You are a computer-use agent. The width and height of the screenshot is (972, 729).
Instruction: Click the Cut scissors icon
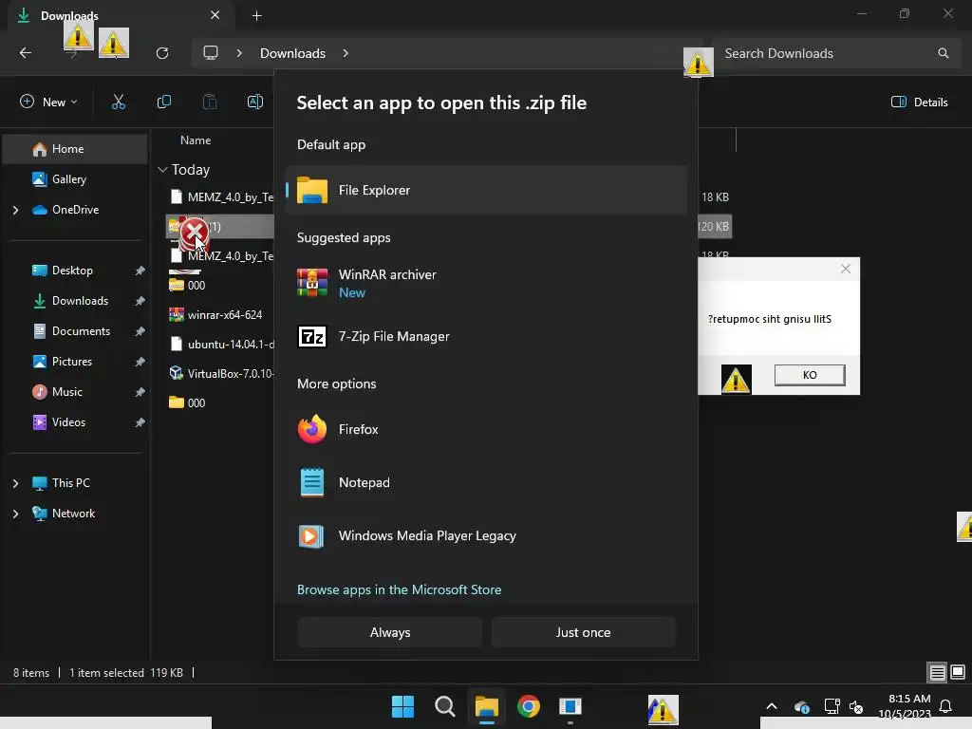(x=118, y=103)
